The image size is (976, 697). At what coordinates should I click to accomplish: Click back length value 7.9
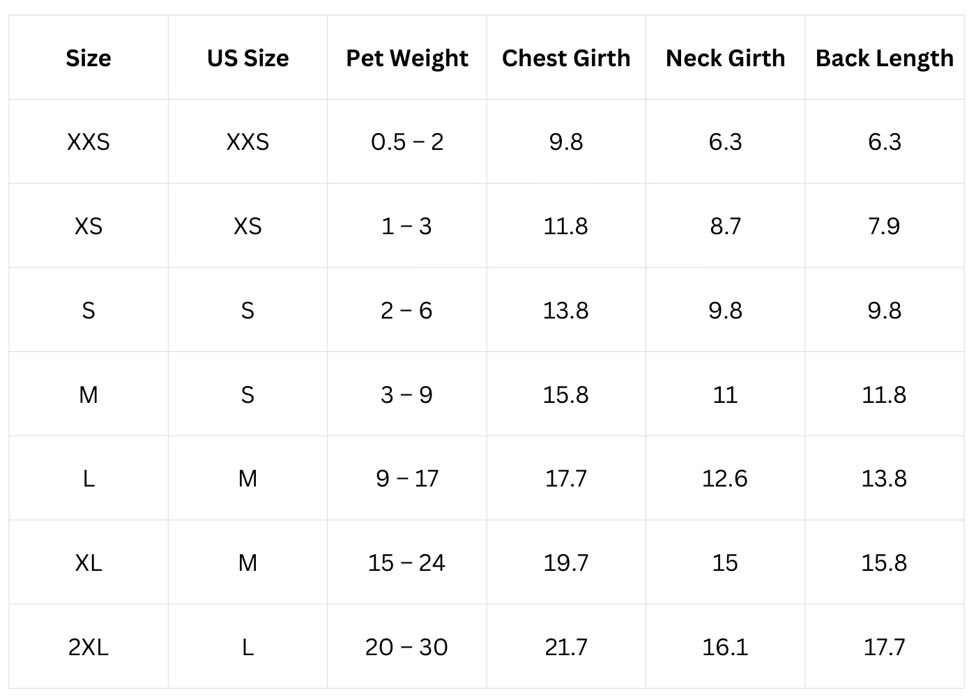click(x=885, y=227)
